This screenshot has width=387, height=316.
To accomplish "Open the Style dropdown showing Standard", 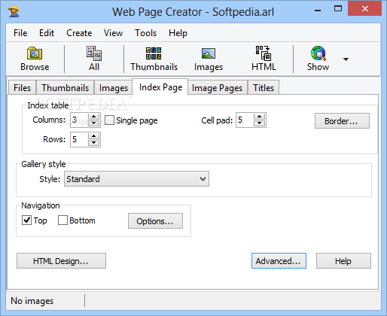I will [136, 179].
